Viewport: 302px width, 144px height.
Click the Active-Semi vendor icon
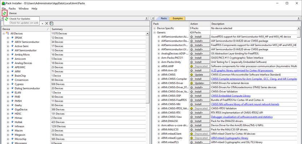point(12,46)
